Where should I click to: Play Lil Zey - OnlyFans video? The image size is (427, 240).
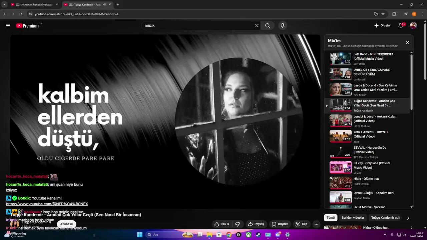click(x=367, y=168)
